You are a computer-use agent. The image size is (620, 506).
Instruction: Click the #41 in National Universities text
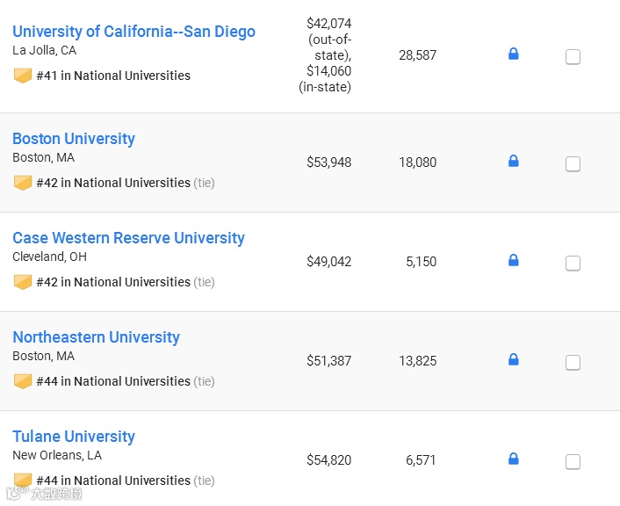(113, 76)
